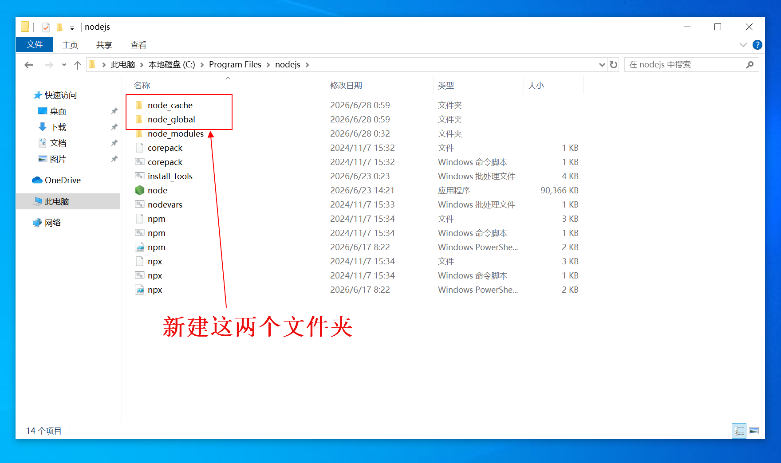Select the node application icon

[x=139, y=190]
